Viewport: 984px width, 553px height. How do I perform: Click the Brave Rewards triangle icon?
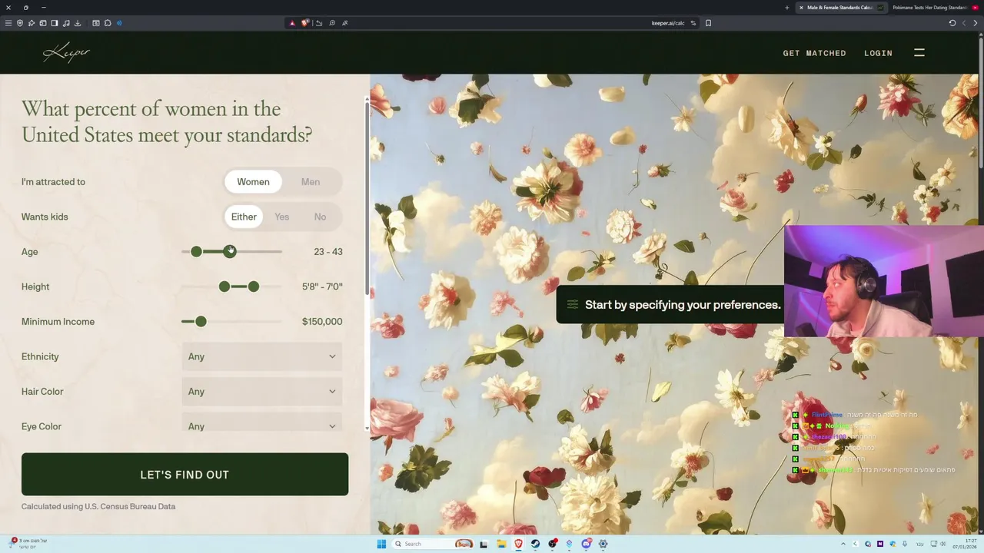pyautogui.click(x=292, y=23)
